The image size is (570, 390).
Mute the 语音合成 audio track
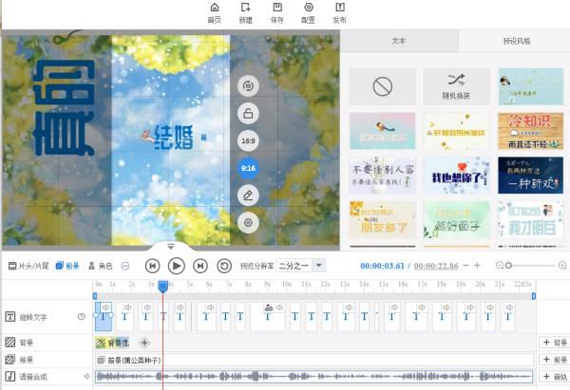(86, 377)
